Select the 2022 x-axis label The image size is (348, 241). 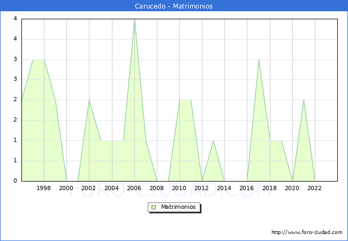[315, 188]
